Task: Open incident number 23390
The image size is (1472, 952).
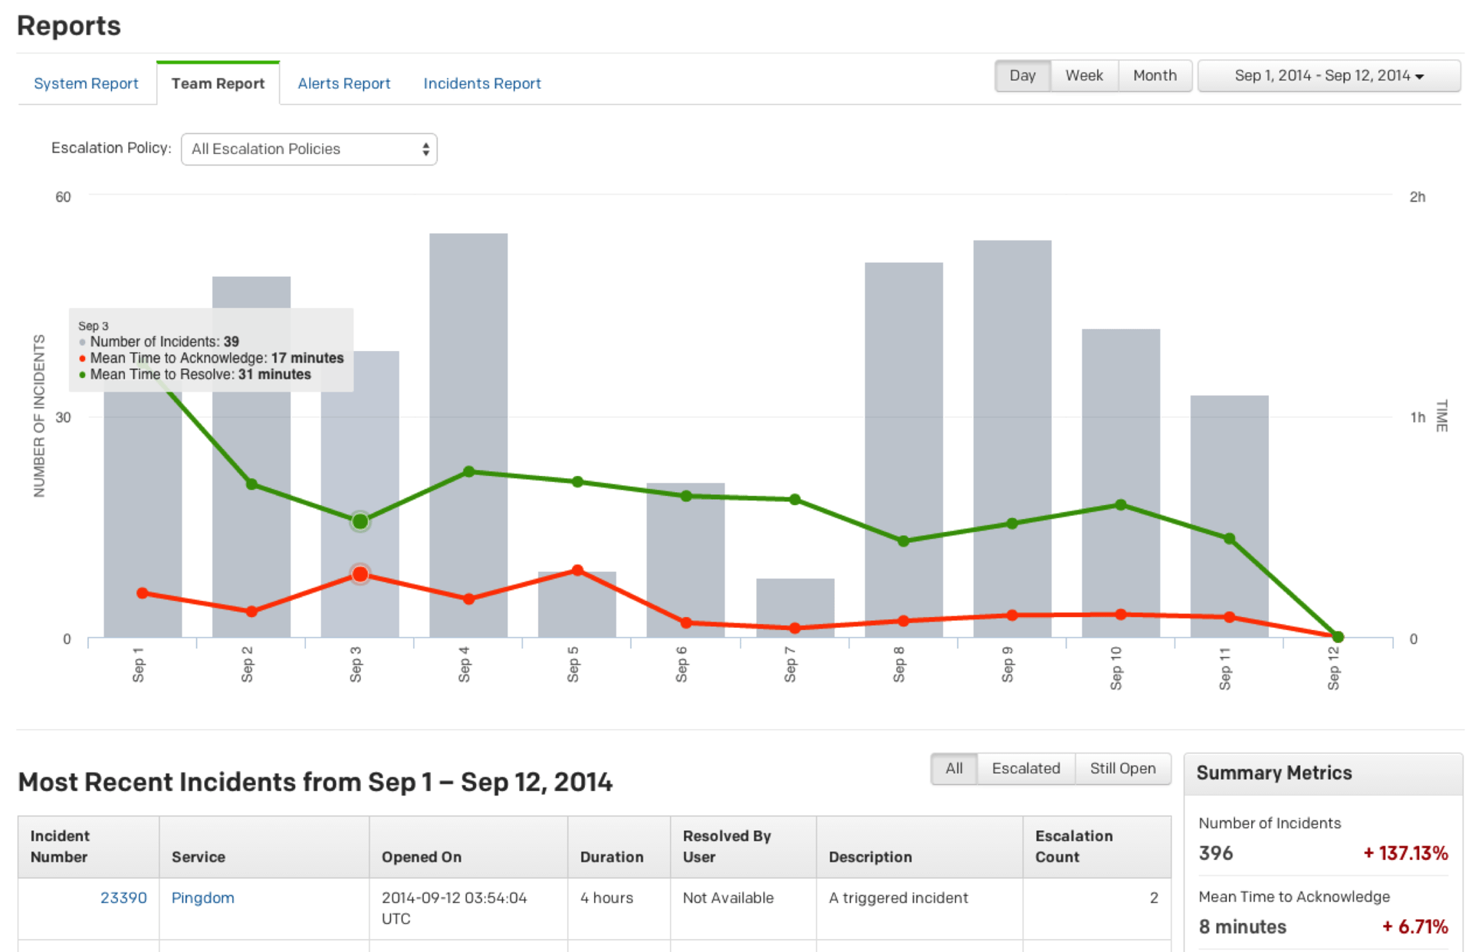Action: pos(123,898)
